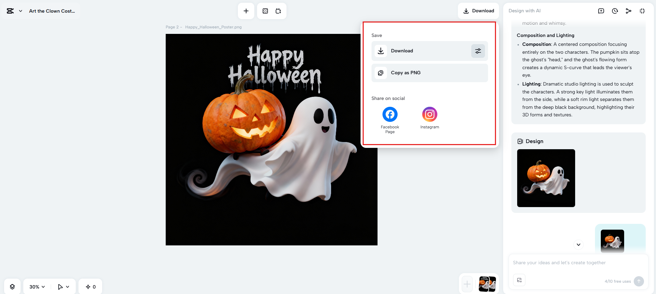Open AI chat history icon
The image size is (656, 294).
click(x=615, y=11)
